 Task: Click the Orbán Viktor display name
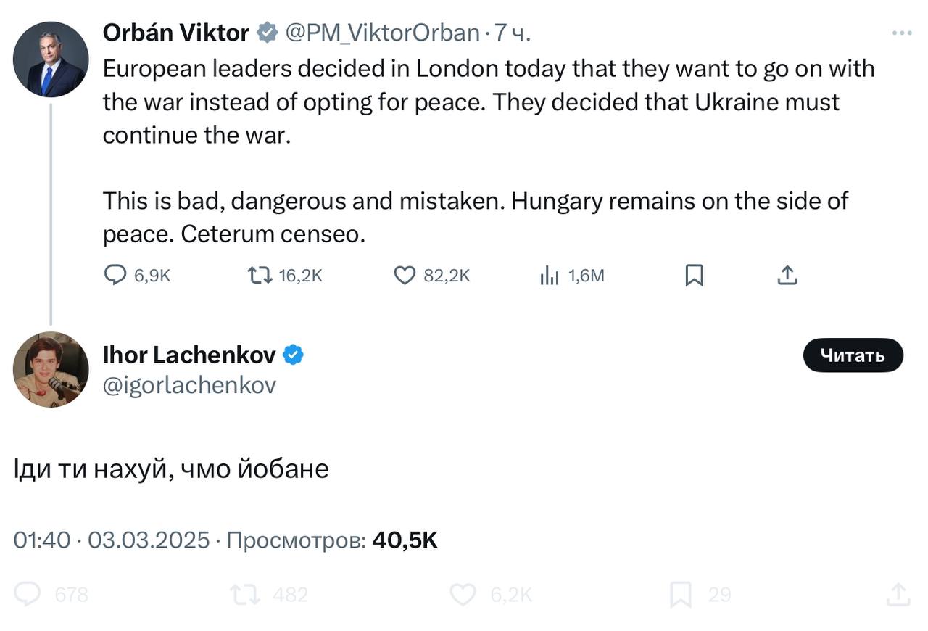175,33
